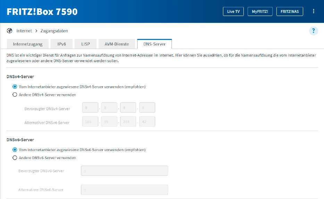Go to Internet breadcrumb
The height and width of the screenshot is (199, 324).
(x=24, y=31)
